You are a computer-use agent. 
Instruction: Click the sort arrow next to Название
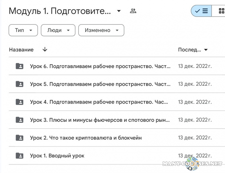(44, 50)
